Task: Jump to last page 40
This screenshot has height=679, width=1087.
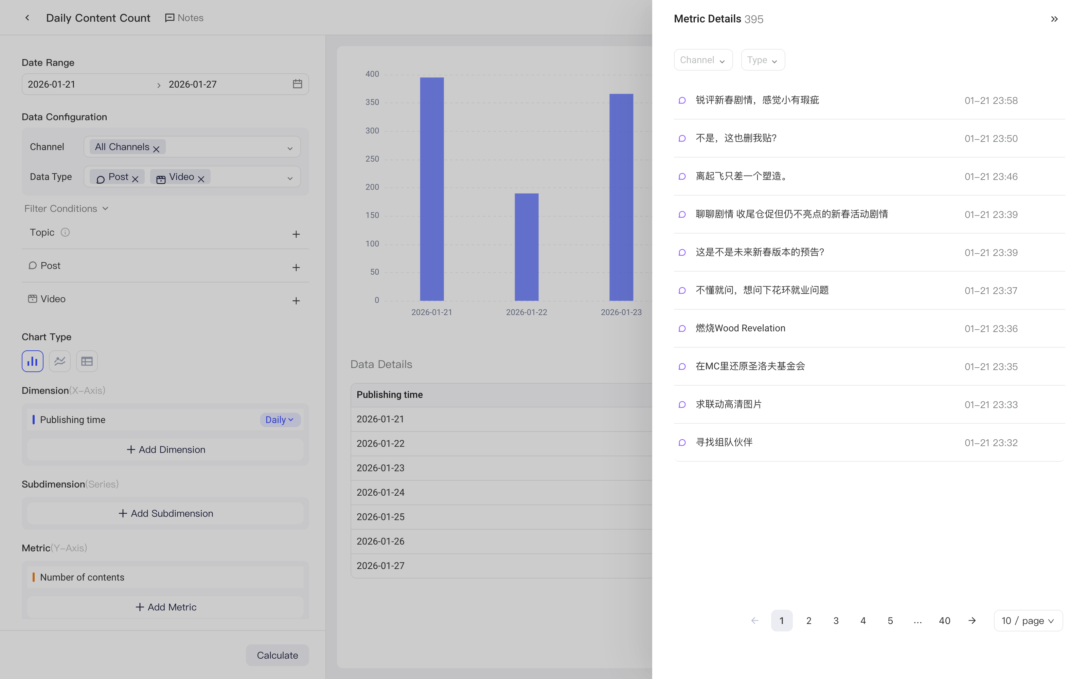Action: pos(945,620)
